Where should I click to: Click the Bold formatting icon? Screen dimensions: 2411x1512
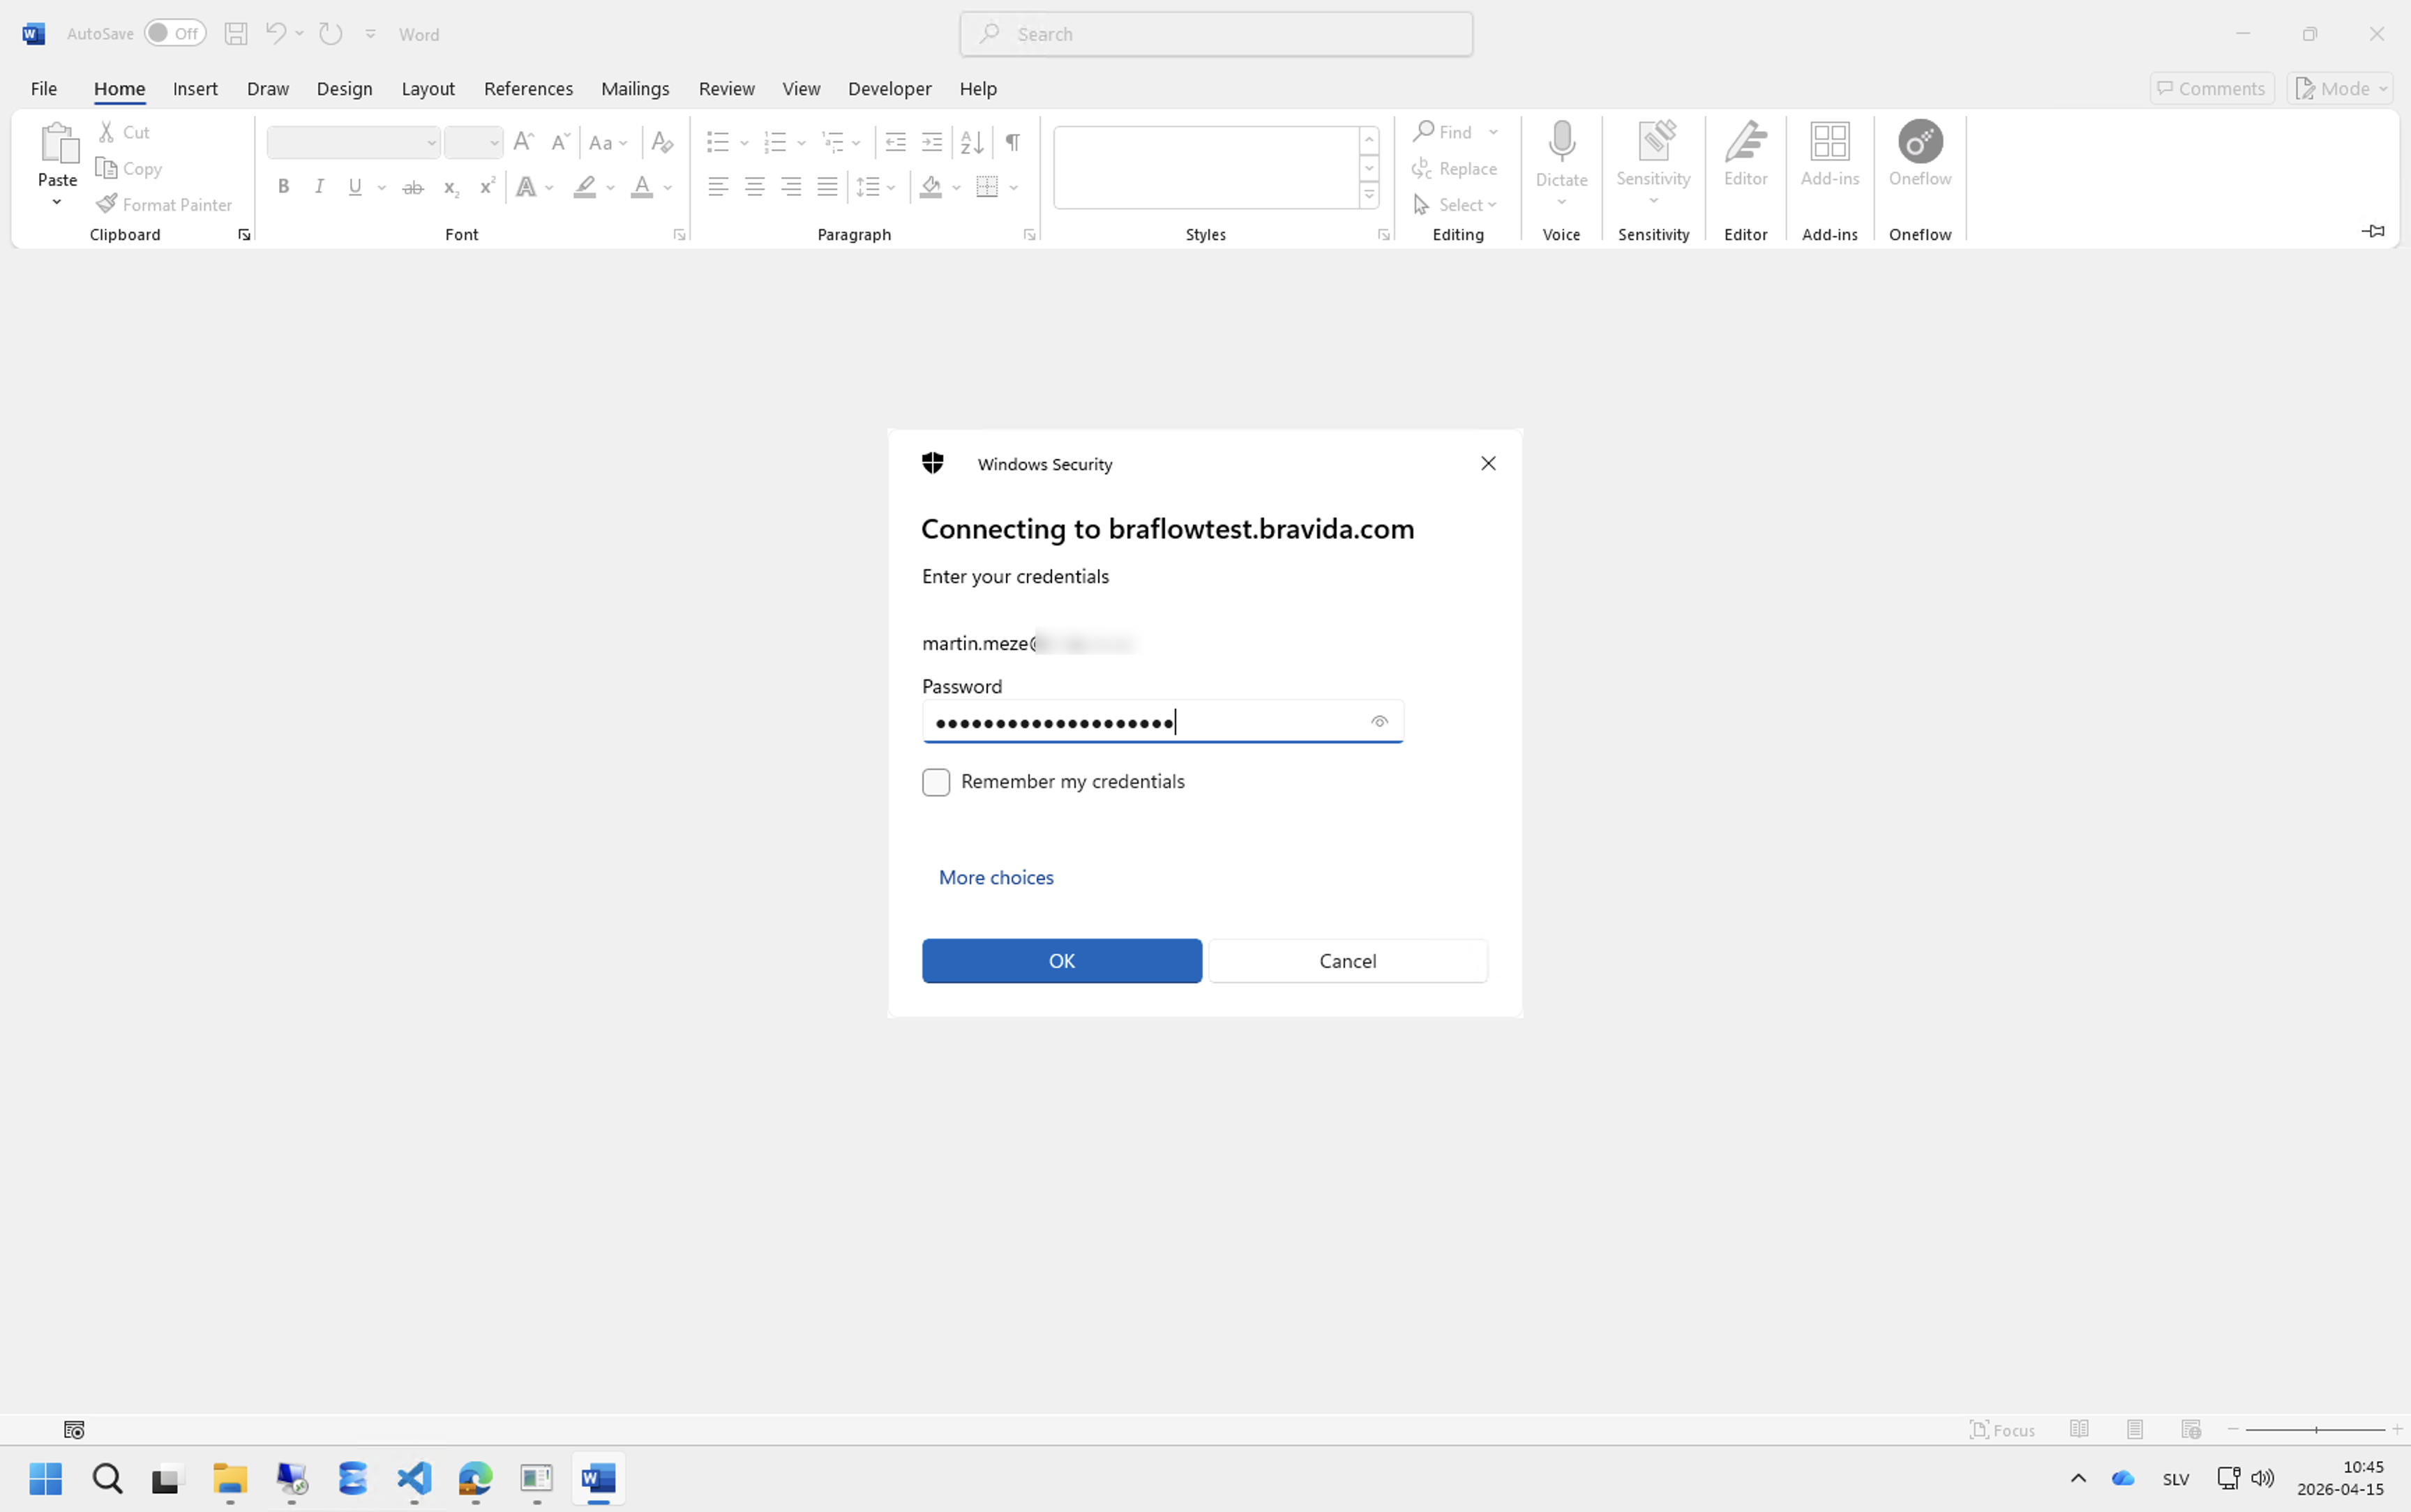coord(284,187)
